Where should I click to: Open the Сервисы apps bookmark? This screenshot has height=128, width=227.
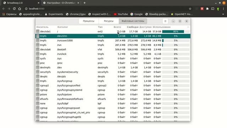pyautogui.click(x=10, y=14)
